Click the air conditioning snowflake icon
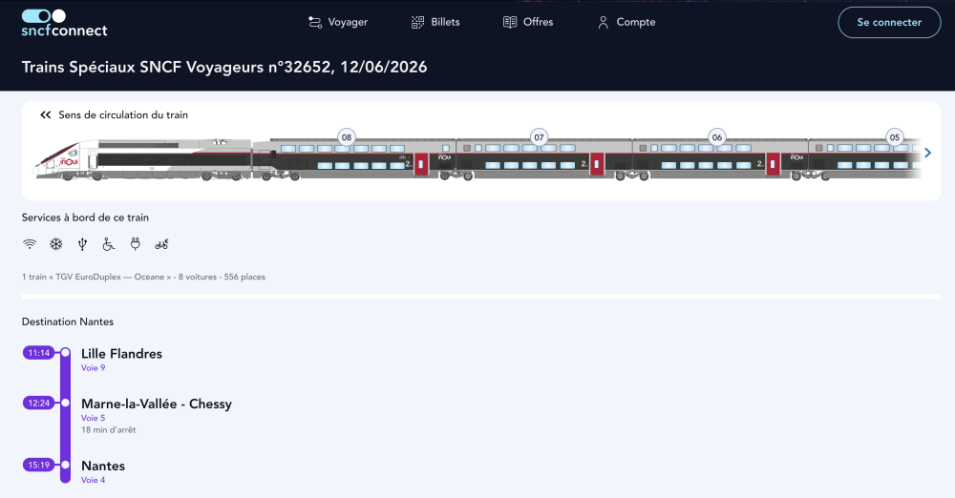Screen dimensions: 955x498 coord(56,244)
